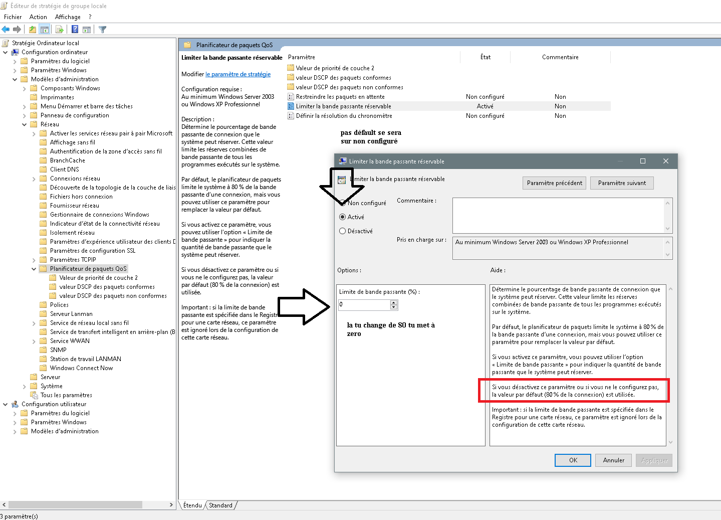The width and height of the screenshot is (721, 520).
Task: Click the Commentaire text box
Action: 558,215
